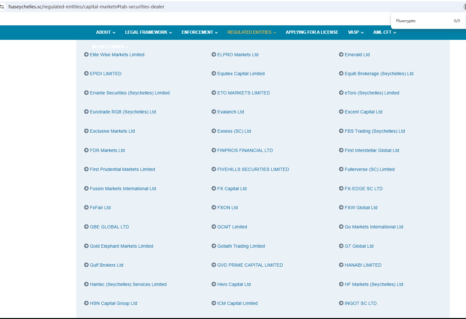Click the arrow icon beside Emerald Ltd
This screenshot has width=466, height=319.
[x=341, y=55]
